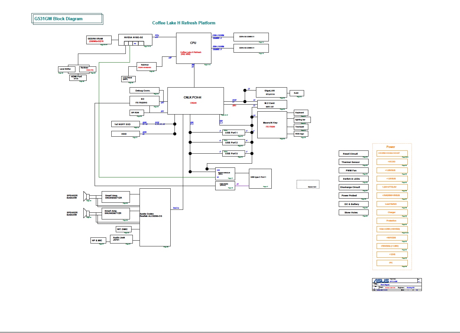Click the SPI ROM block
The height and width of the screenshot is (333, 460).
coord(137,113)
